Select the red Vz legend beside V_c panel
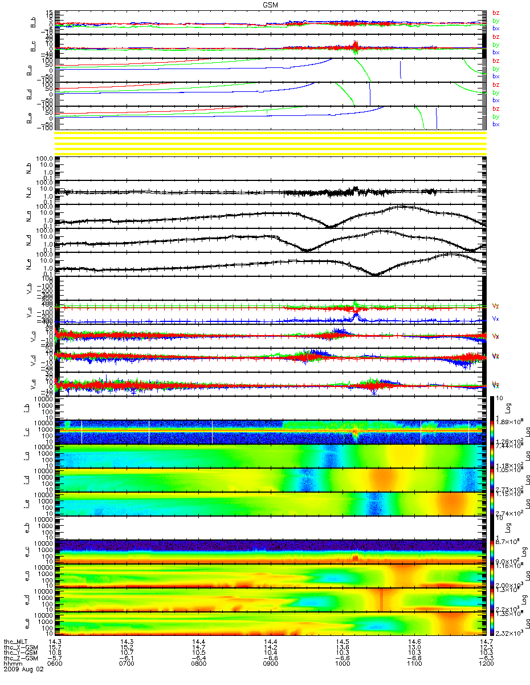The width and height of the screenshot is (530, 685). (496, 307)
